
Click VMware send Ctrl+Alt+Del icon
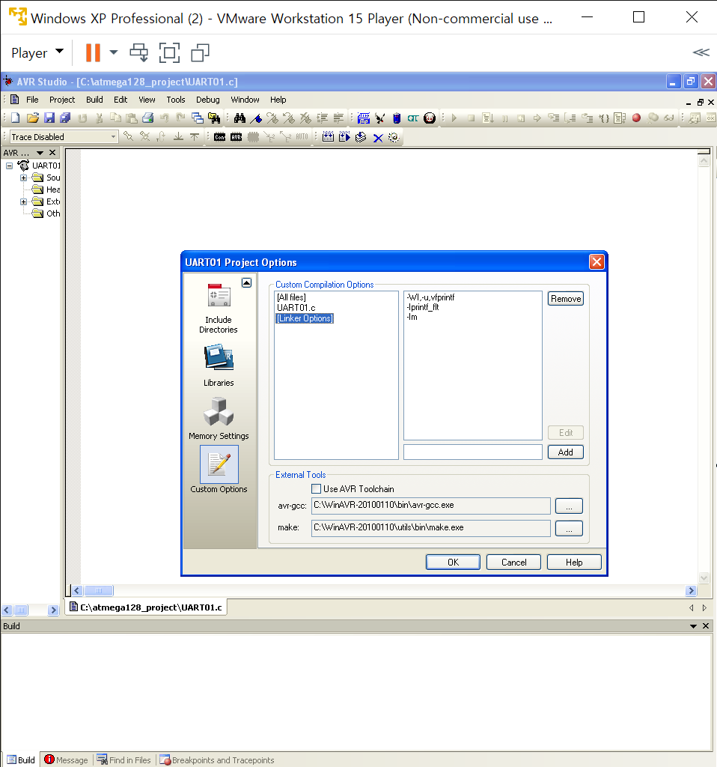pyautogui.click(x=138, y=52)
